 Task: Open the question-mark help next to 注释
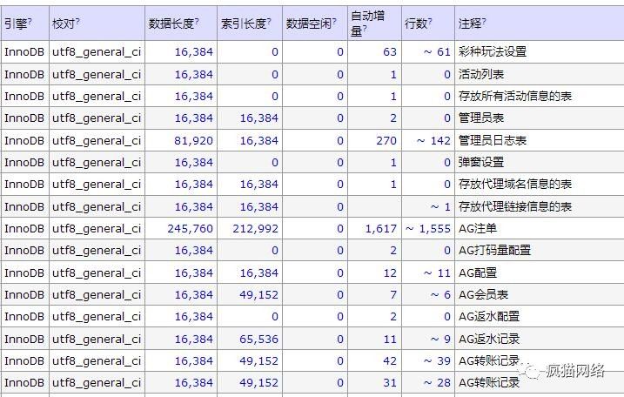[484, 20]
